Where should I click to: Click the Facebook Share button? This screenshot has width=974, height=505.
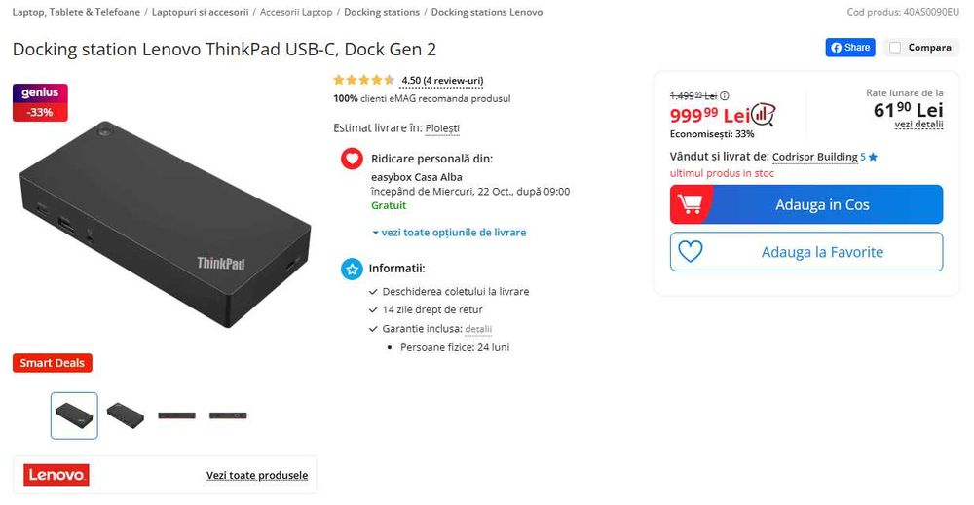pyautogui.click(x=849, y=47)
